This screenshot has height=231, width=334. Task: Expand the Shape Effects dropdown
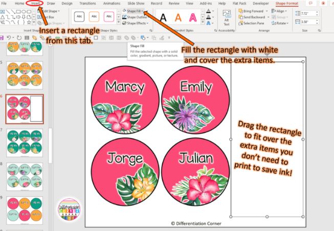coord(149,23)
